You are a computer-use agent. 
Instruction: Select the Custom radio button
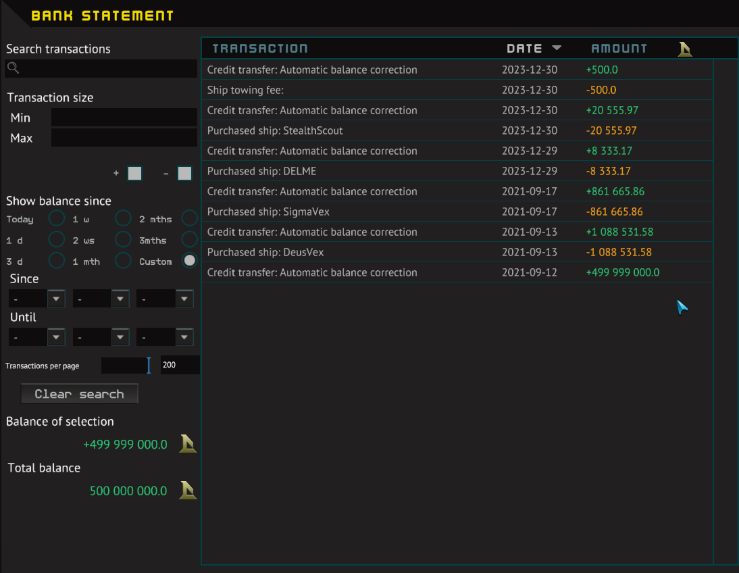(190, 261)
